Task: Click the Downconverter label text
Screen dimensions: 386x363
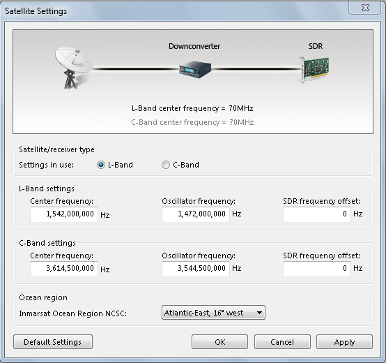Action: click(x=194, y=46)
